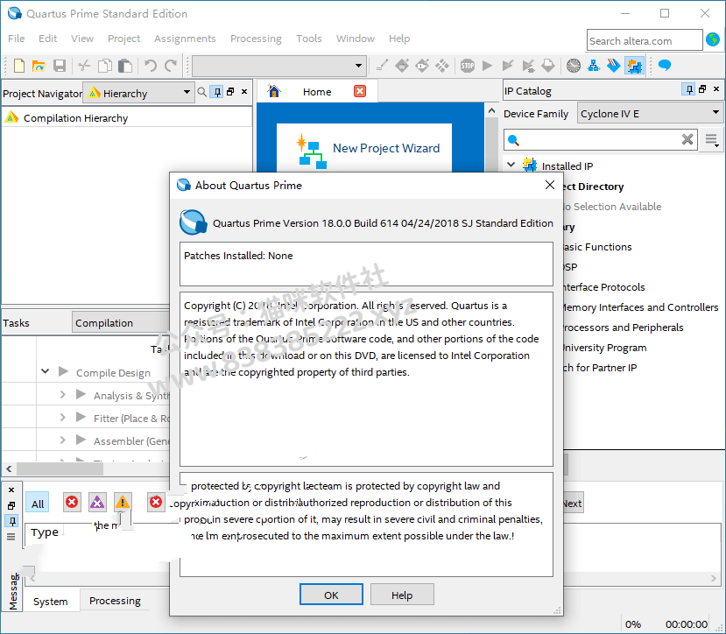Open the Assignments menu
Screen dimensions: 726x634
[185, 39]
